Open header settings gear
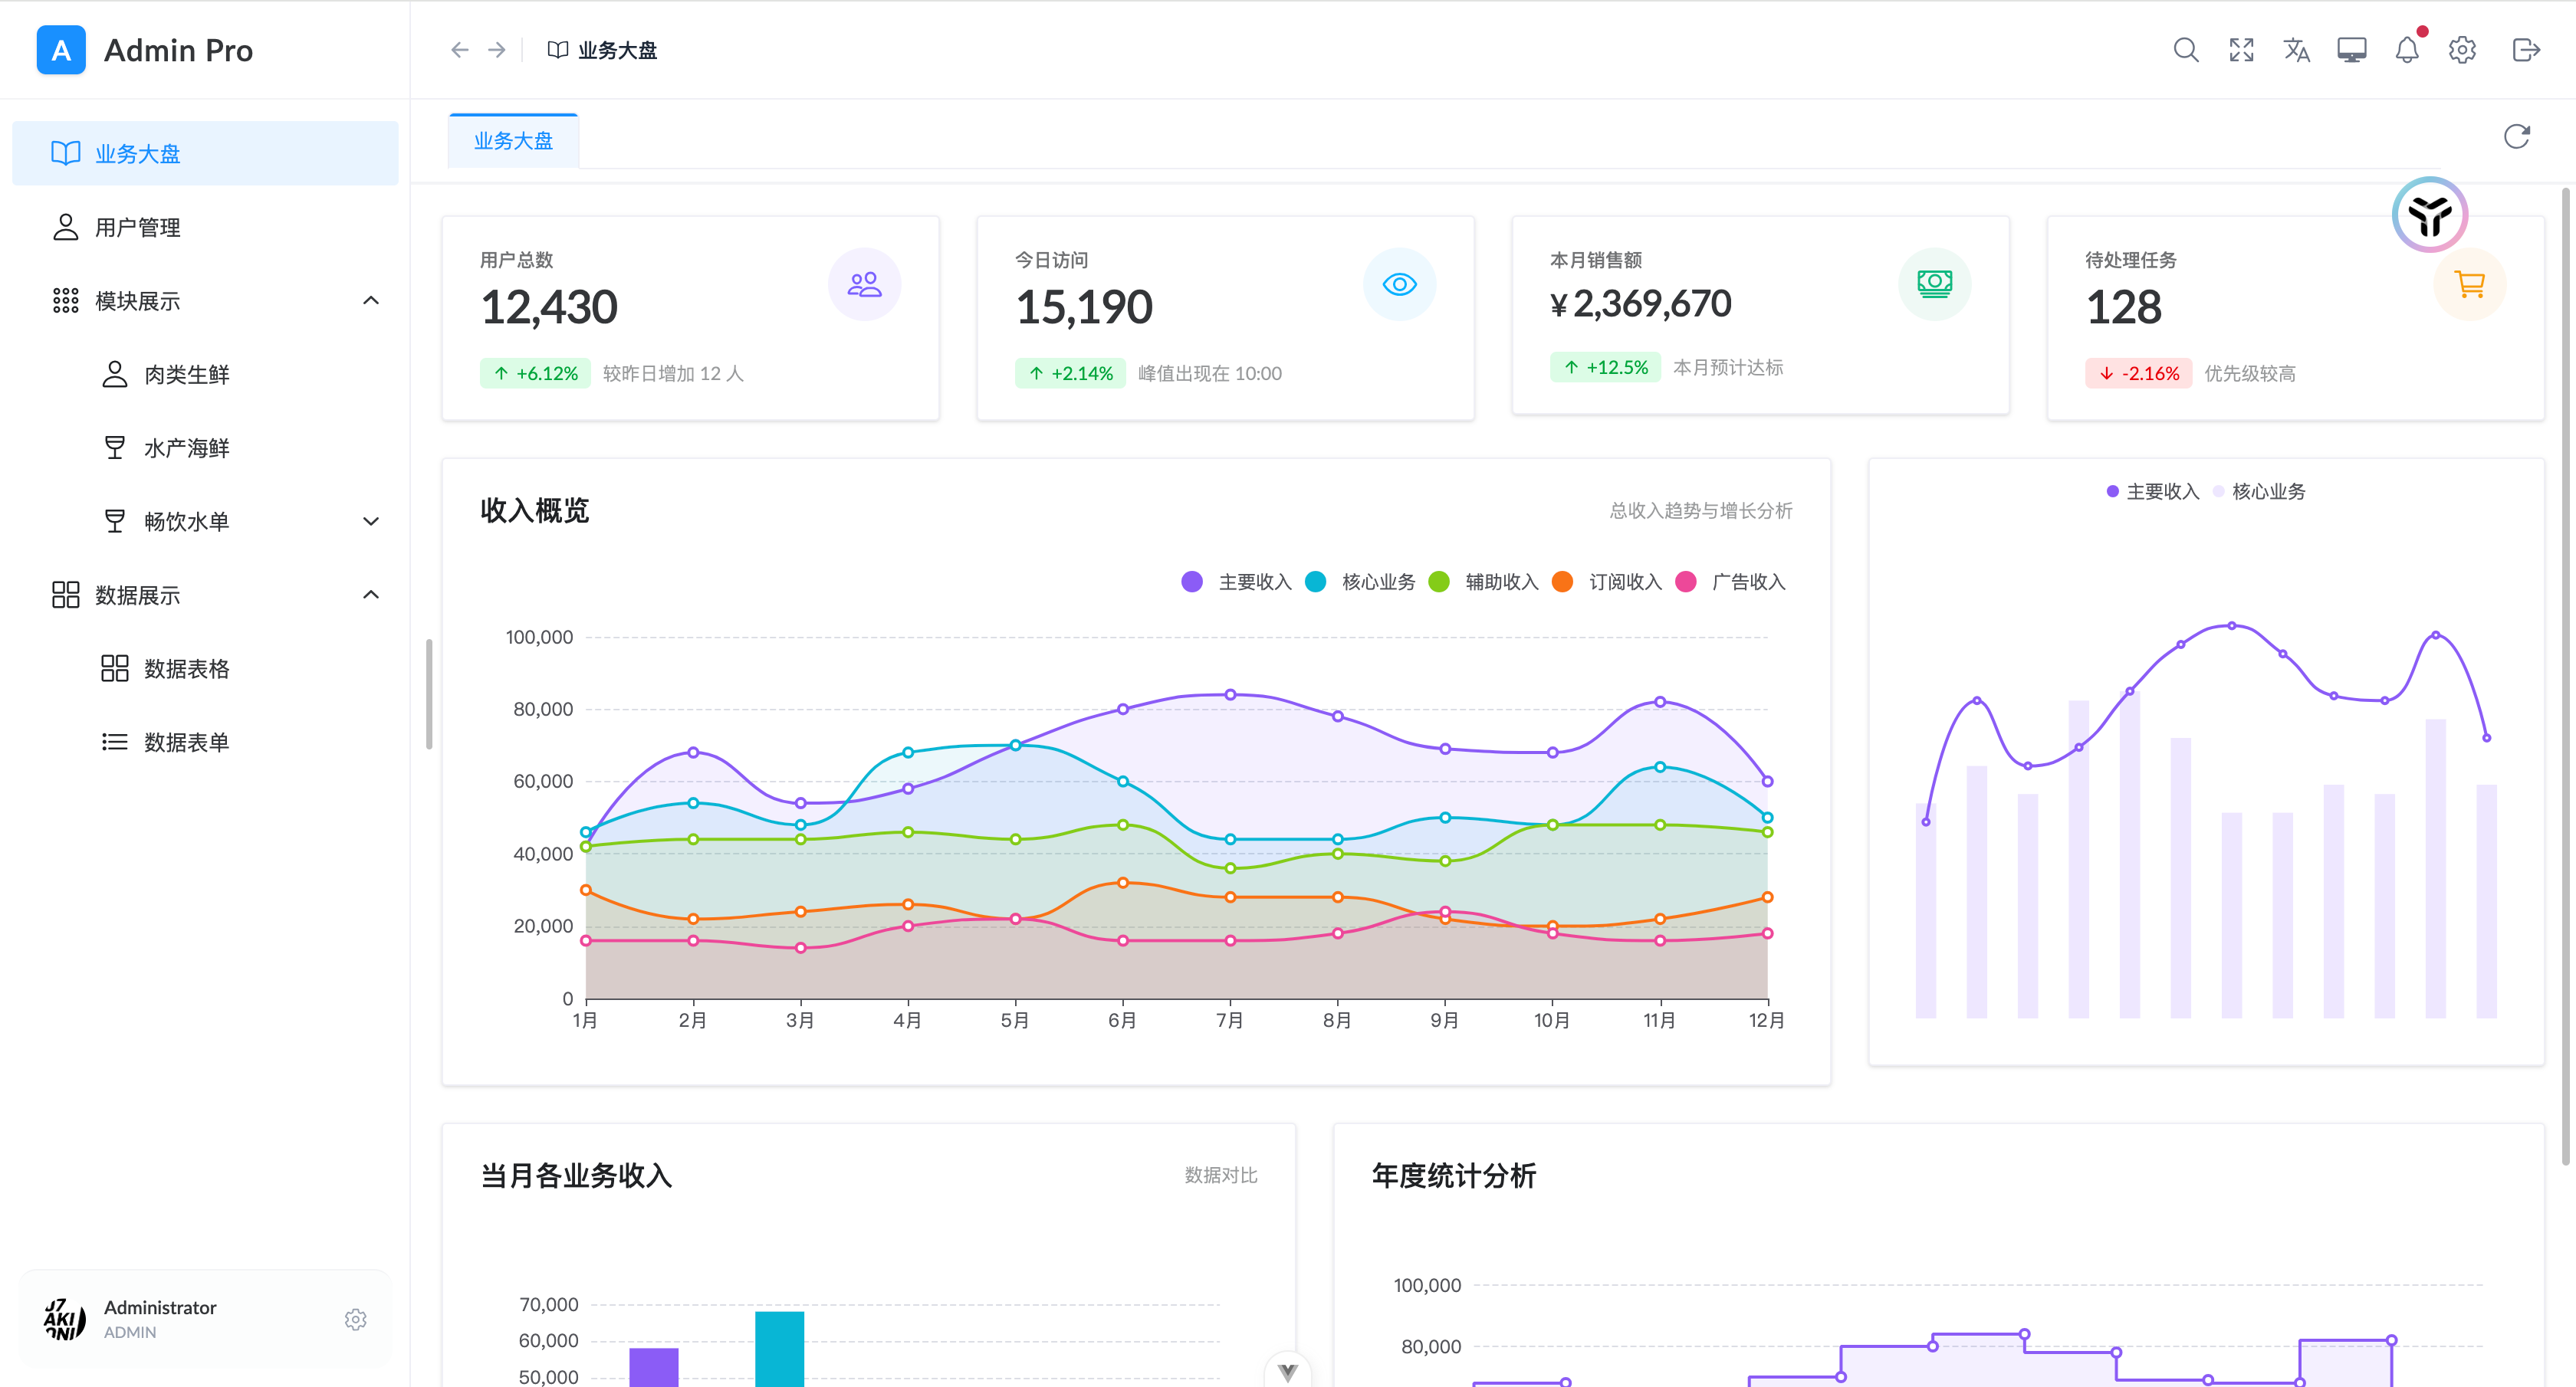 pyautogui.click(x=2462, y=50)
